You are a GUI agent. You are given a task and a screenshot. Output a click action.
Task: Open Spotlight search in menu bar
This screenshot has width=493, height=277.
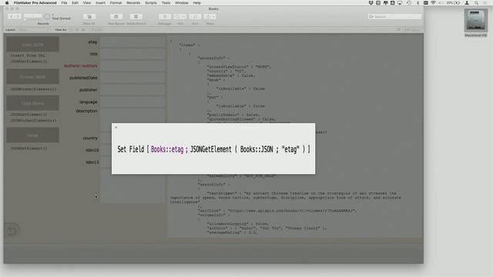(x=476, y=3)
